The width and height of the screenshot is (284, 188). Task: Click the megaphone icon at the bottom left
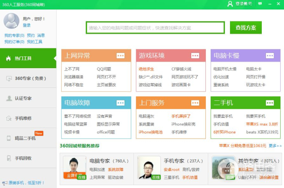5,183
